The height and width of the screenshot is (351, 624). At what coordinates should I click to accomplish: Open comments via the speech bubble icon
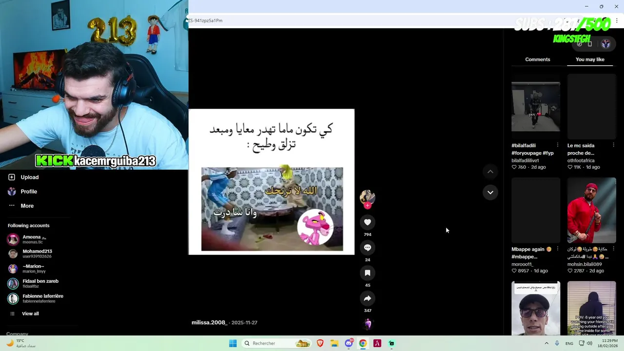point(368,248)
